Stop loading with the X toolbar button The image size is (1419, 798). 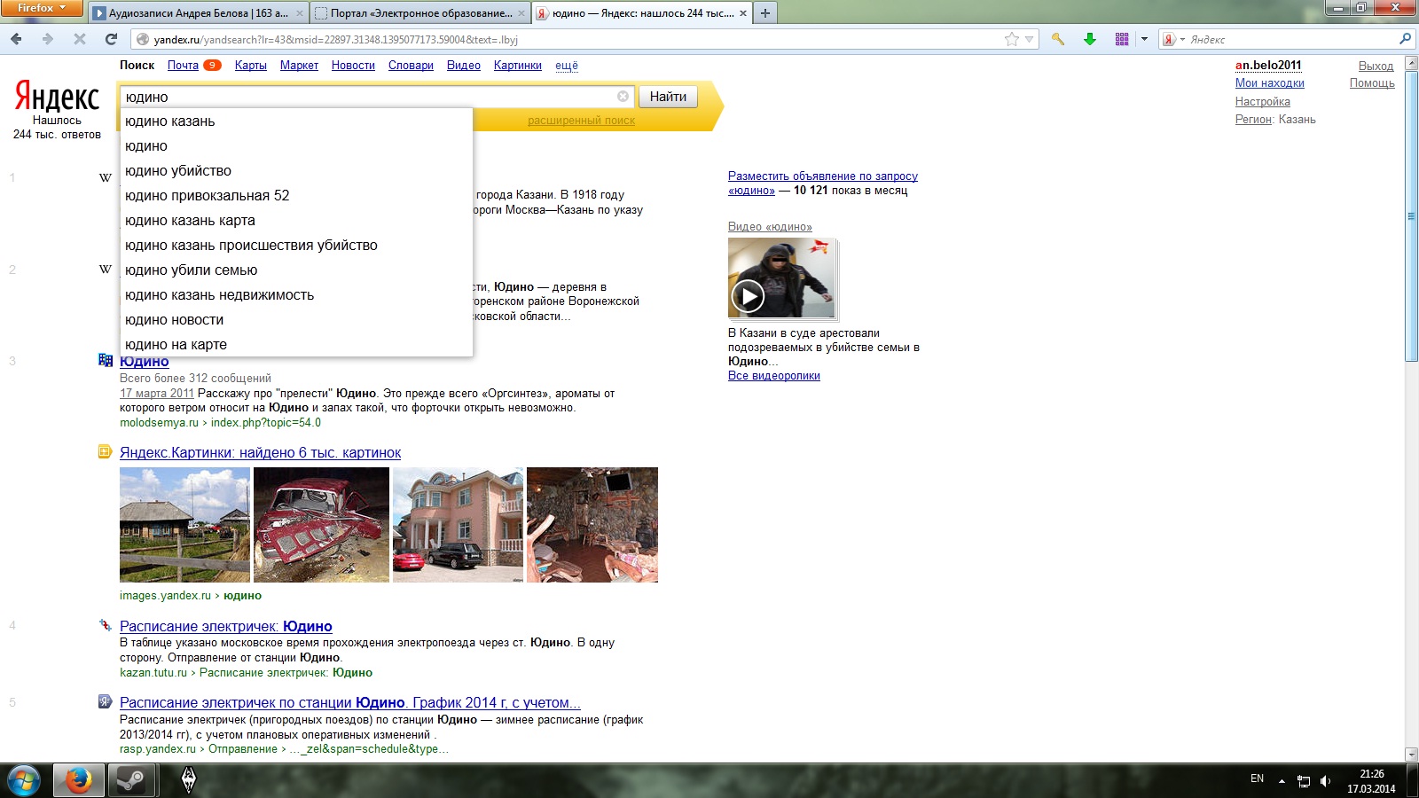click(80, 39)
